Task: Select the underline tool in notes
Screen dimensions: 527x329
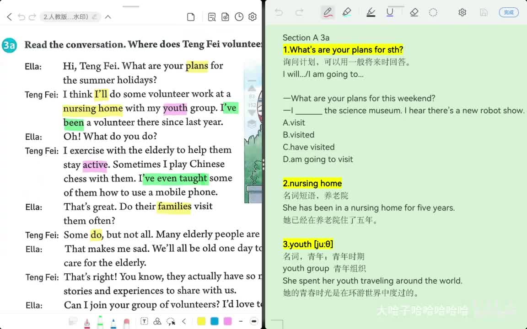Action: (x=390, y=12)
